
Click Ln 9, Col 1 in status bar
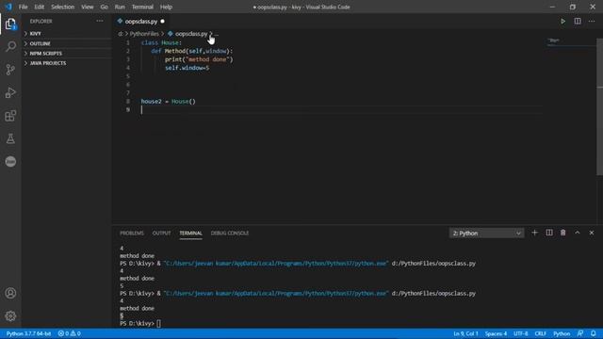(465, 333)
